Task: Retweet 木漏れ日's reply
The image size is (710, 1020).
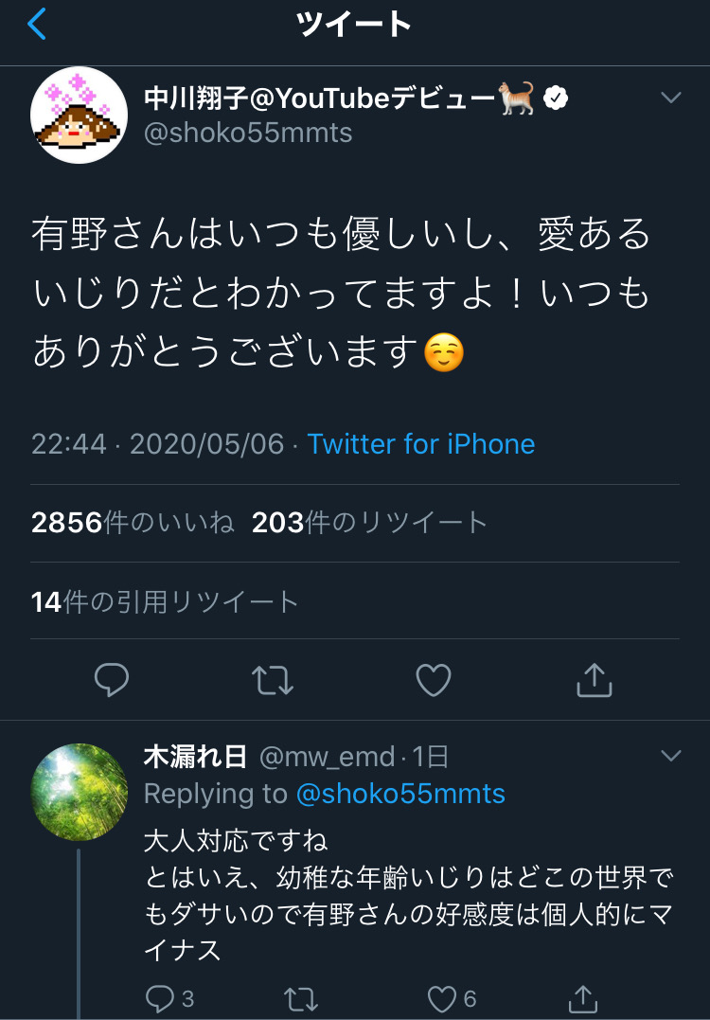Action: click(302, 998)
